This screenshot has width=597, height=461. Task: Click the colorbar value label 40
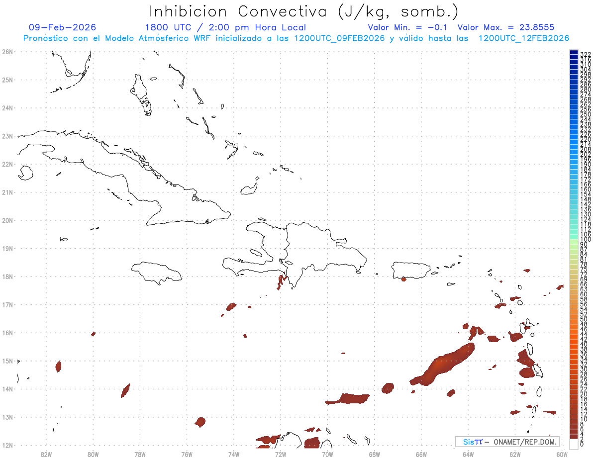pyautogui.click(x=584, y=344)
